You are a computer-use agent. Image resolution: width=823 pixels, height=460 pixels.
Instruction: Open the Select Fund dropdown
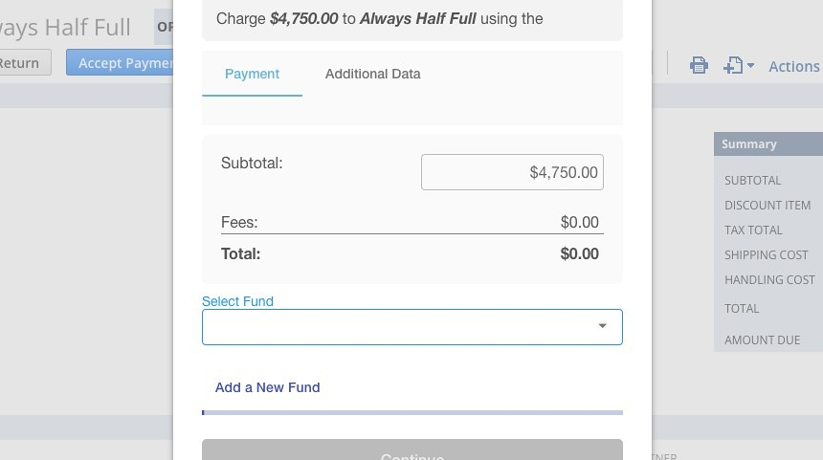point(412,327)
